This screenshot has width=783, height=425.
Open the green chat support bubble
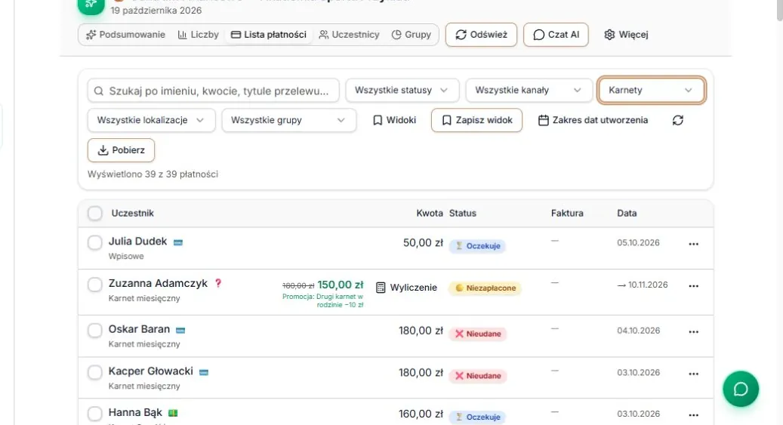click(x=741, y=389)
